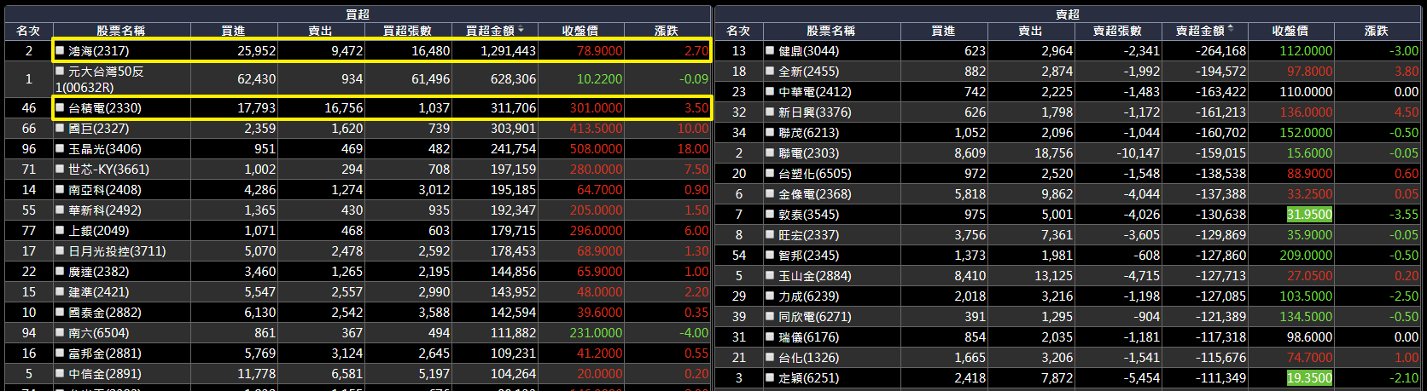Select the 智邦(2345) stock name

point(808,255)
